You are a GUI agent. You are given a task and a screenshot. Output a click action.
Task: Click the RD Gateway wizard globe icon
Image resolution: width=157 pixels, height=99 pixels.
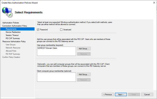tap(8, 12)
